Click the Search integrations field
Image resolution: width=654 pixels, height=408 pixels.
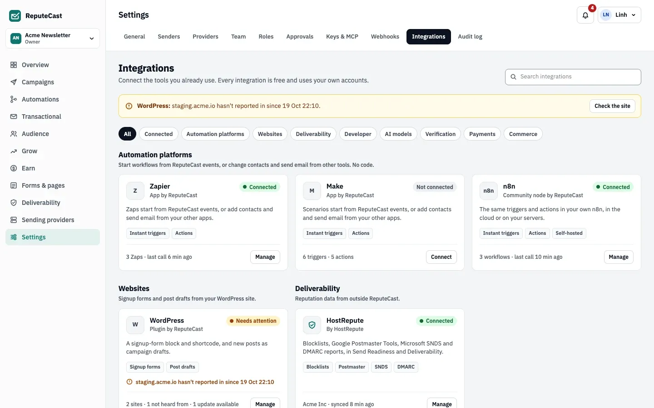click(x=573, y=77)
